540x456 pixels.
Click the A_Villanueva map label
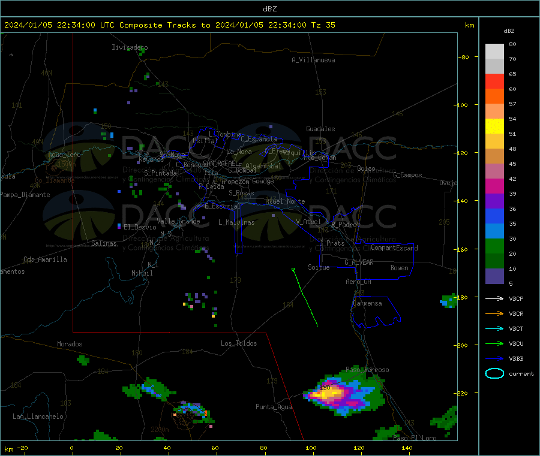[x=313, y=60]
